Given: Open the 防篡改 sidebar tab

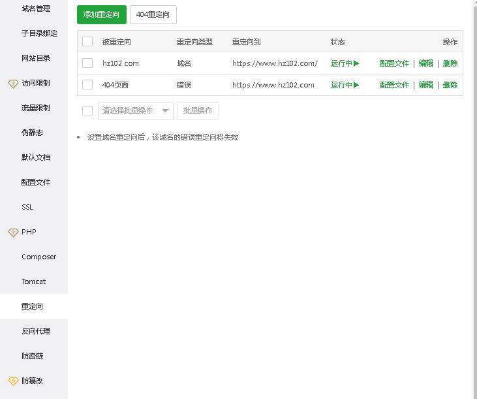Looking at the screenshot, I should coord(34,381).
